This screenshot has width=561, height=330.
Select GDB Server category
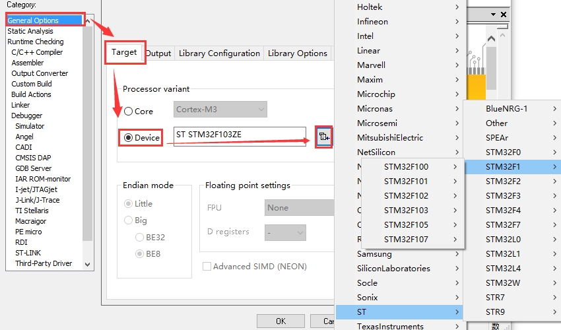point(33,168)
